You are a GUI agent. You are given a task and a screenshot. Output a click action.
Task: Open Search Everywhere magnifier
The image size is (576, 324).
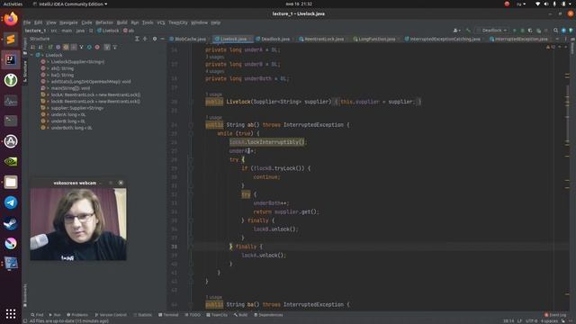click(x=556, y=31)
